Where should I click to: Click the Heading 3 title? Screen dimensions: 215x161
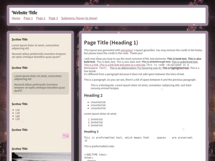tap(91, 132)
